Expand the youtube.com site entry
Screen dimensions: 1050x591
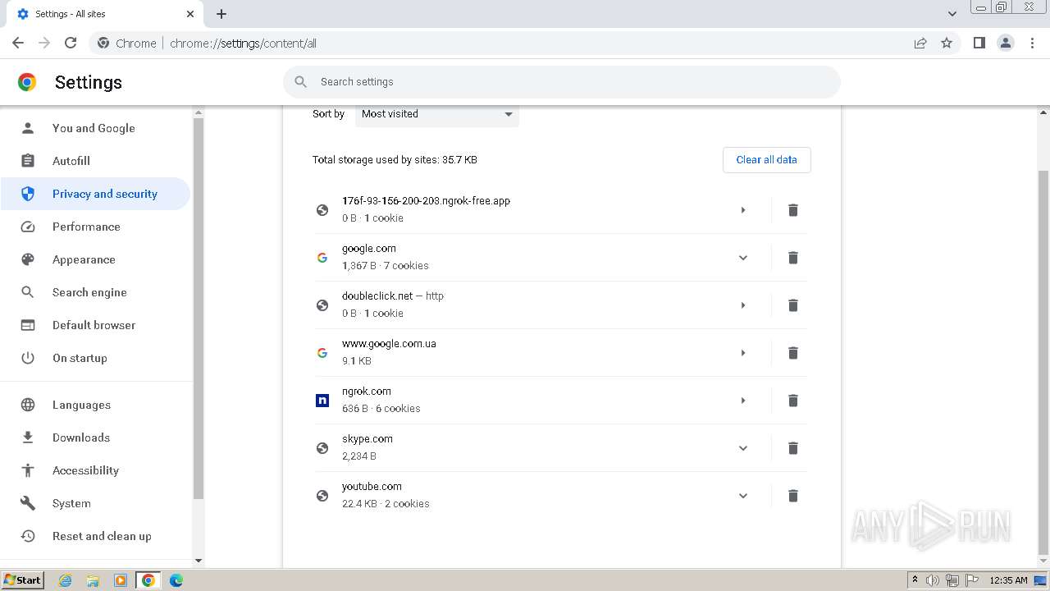tap(742, 496)
